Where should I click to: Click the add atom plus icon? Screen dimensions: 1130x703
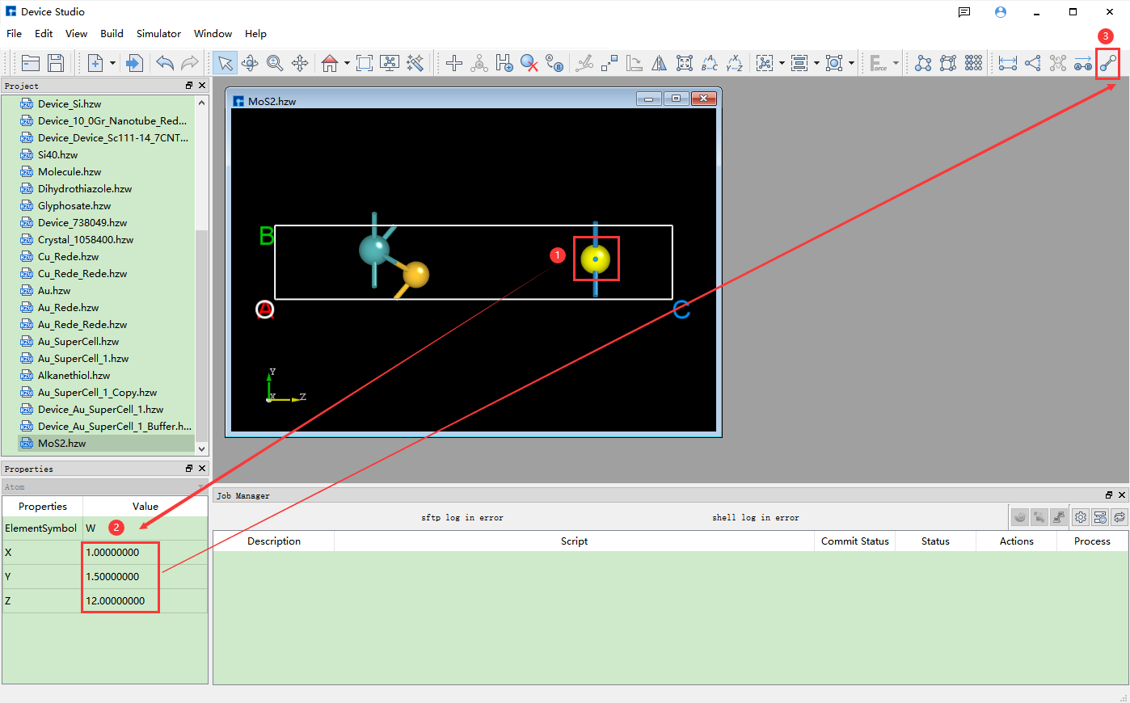point(454,63)
